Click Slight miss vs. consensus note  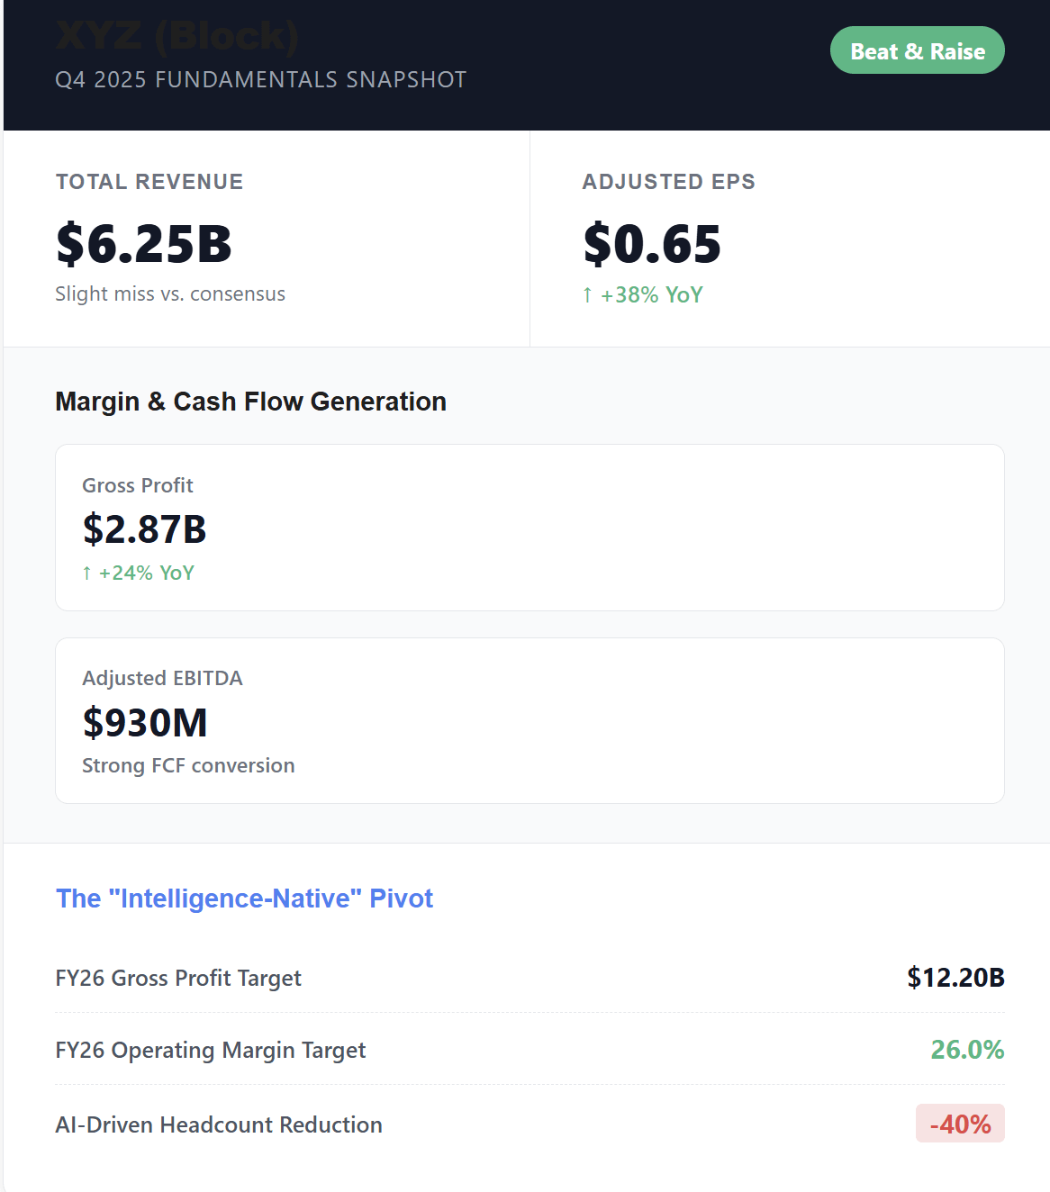coord(170,293)
